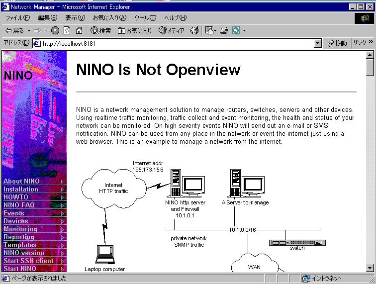Go to the Home page icon
The image size is (376, 284).
(79, 31)
